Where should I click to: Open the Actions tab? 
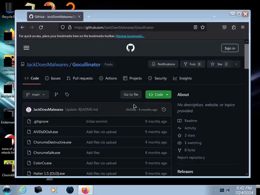pos(108,78)
